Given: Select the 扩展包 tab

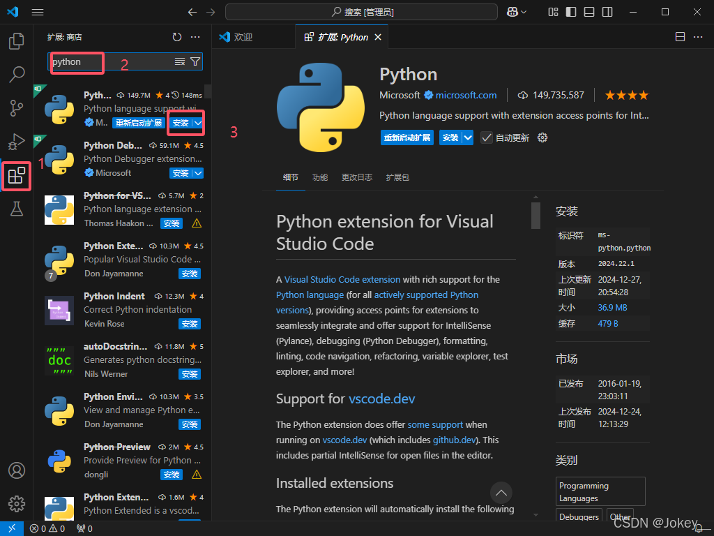Looking at the screenshot, I should coord(397,177).
